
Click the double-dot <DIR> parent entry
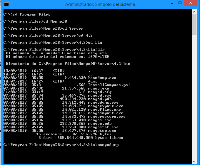point(48,74)
